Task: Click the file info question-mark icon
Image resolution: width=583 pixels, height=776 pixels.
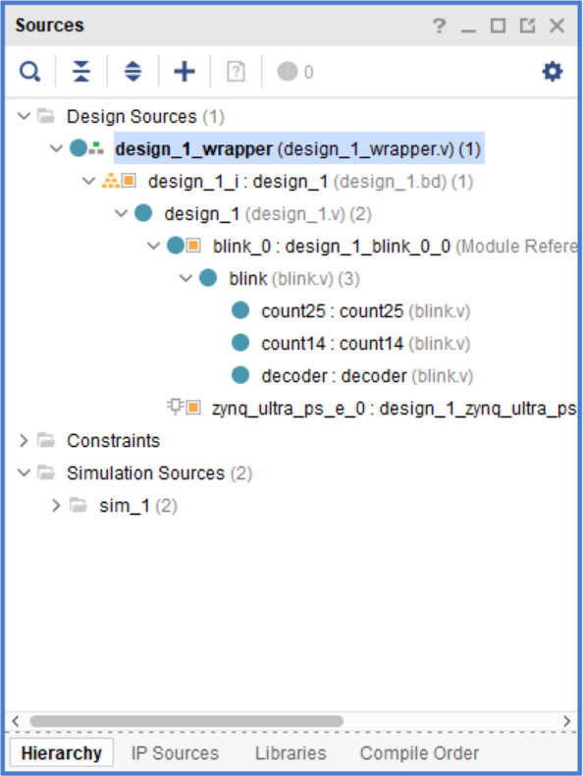Action: click(x=236, y=72)
